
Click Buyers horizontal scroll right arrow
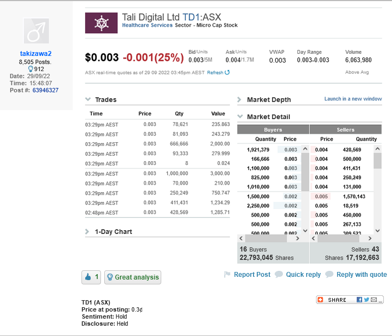298,238
